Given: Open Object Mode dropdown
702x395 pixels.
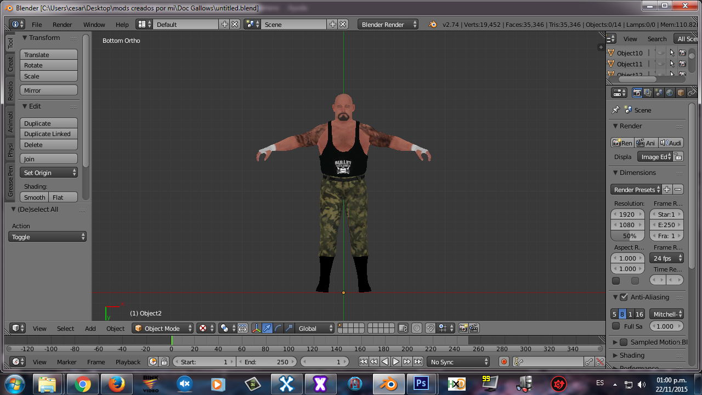Looking at the screenshot, I should click(163, 328).
